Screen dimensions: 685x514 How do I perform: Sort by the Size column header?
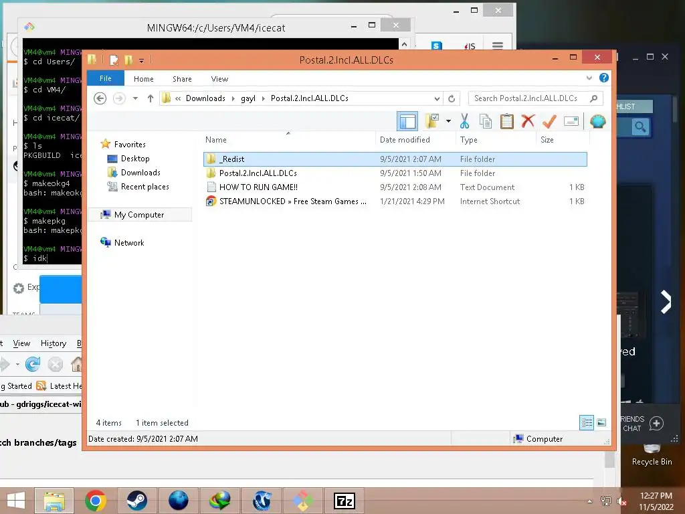(x=563, y=140)
